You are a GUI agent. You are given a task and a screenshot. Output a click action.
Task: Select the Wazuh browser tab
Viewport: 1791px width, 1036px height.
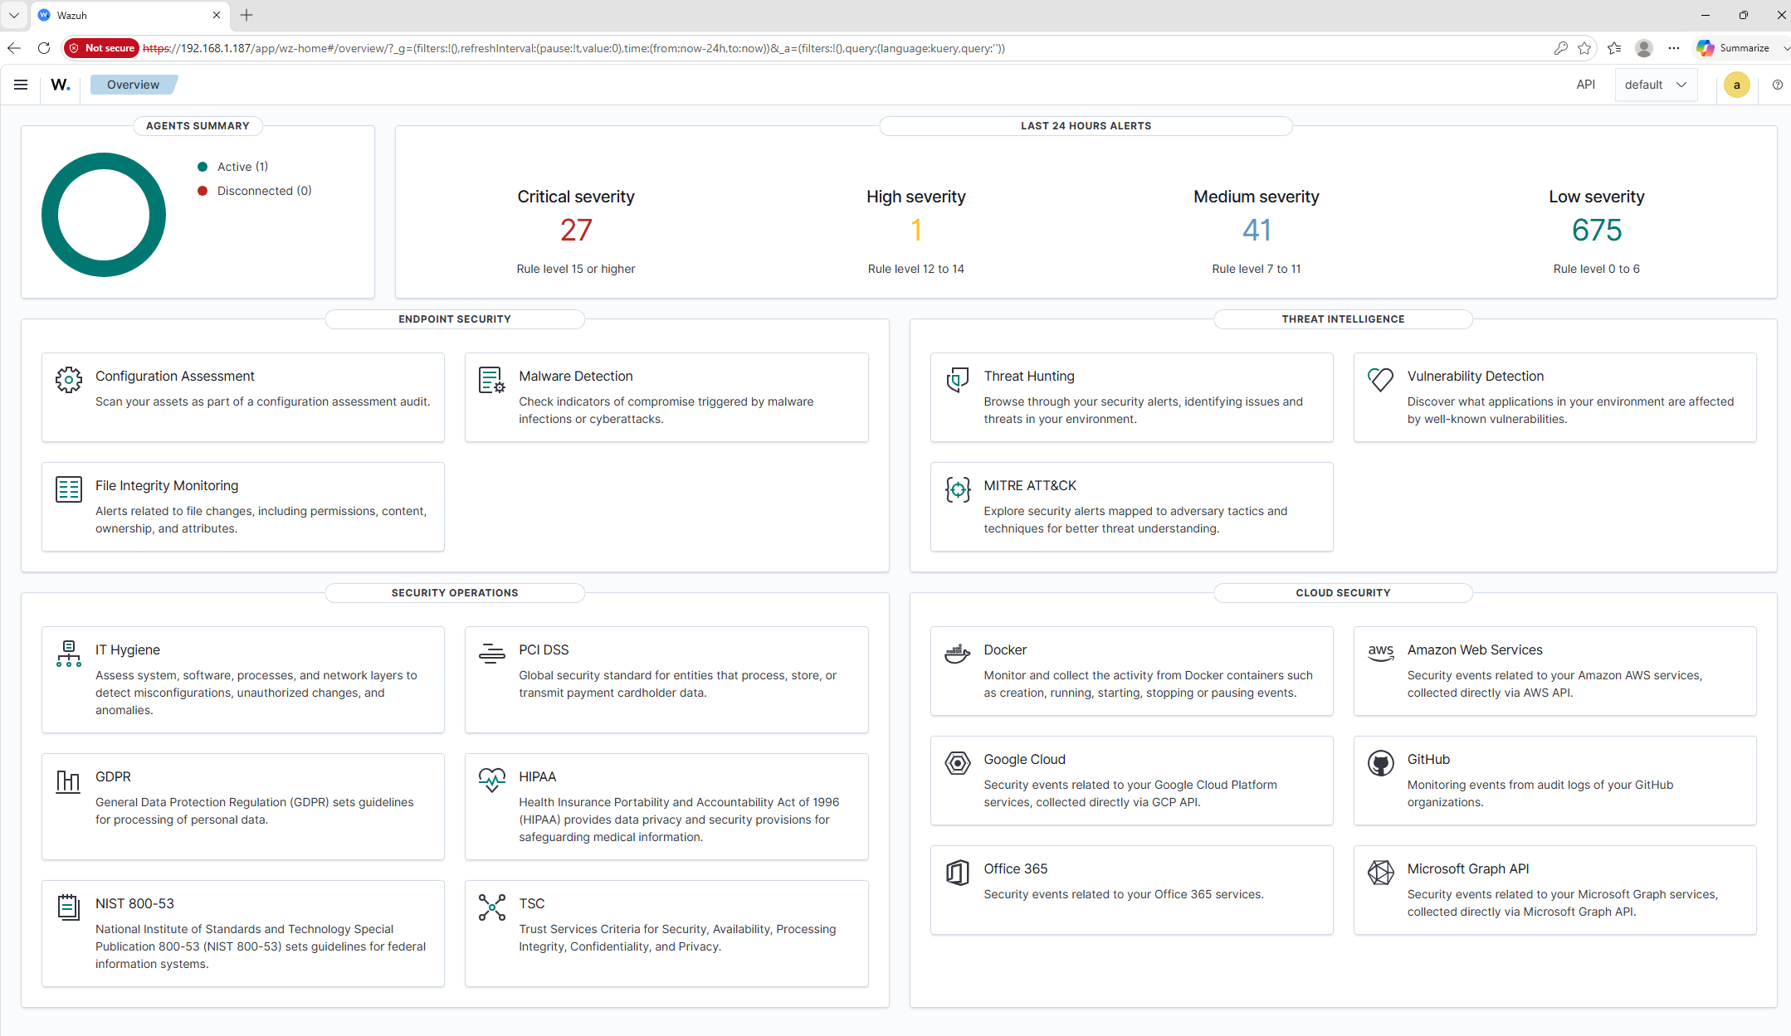(x=129, y=15)
